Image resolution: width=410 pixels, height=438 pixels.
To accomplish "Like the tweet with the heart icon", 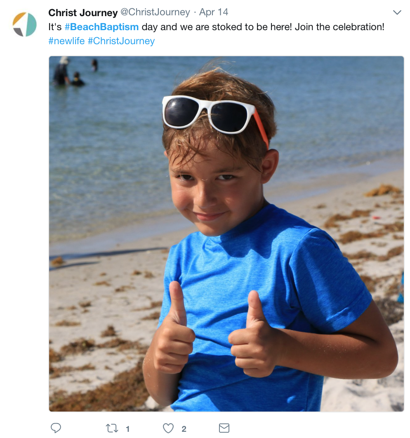I will pos(168,428).
